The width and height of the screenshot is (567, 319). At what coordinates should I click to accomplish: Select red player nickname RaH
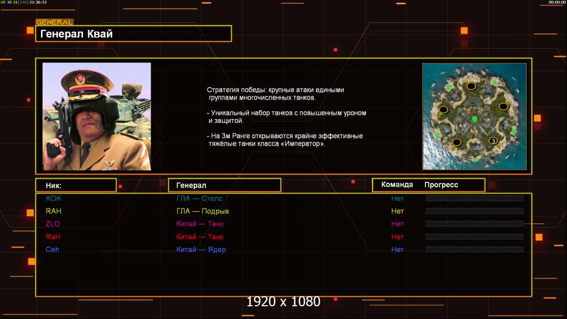[x=53, y=237]
